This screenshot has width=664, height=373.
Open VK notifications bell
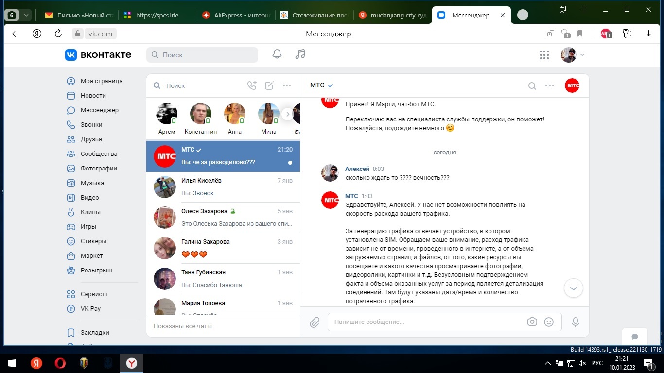pos(277,54)
